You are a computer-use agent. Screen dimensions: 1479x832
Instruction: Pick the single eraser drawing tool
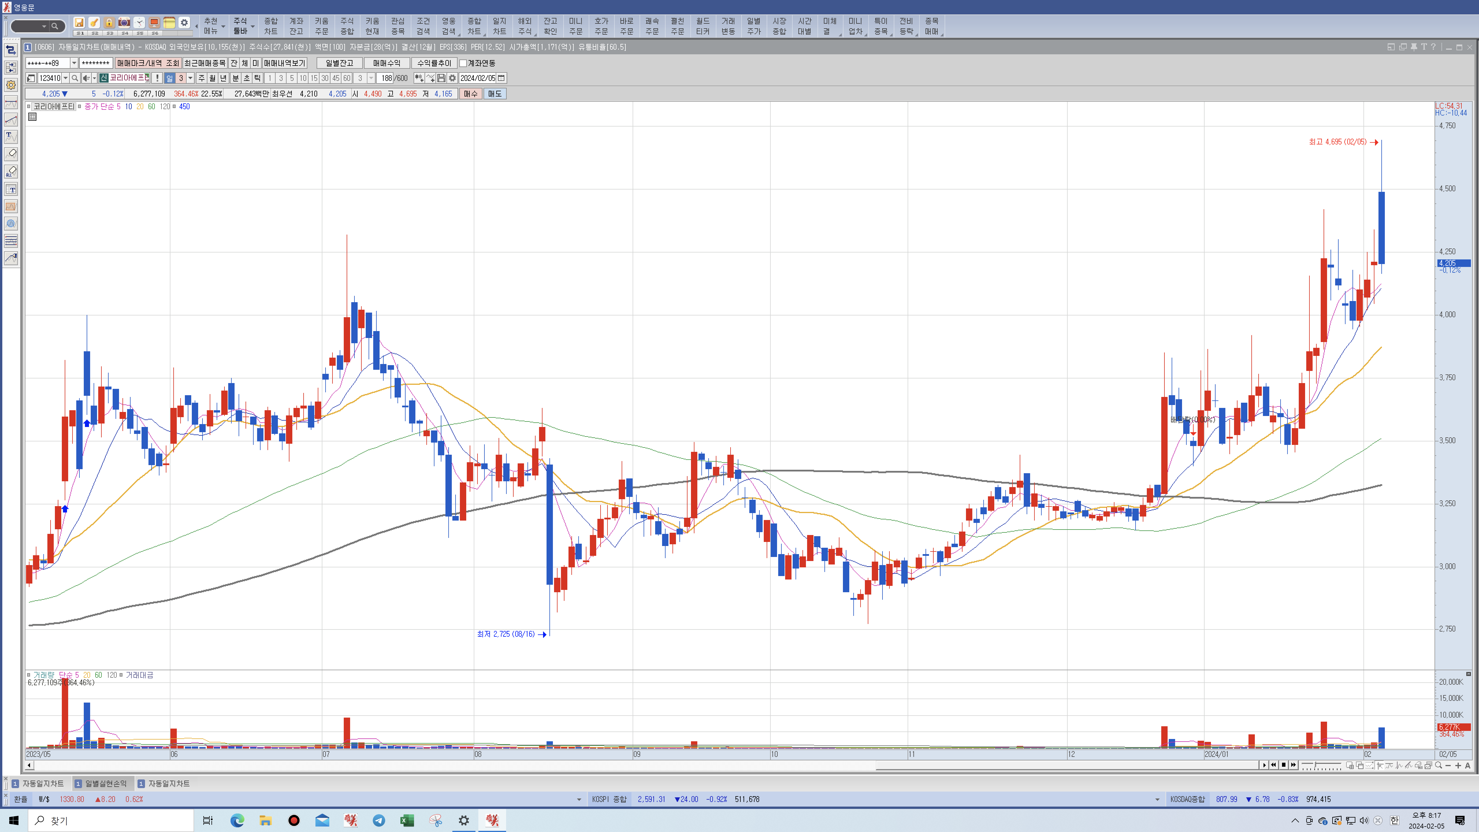click(11, 154)
